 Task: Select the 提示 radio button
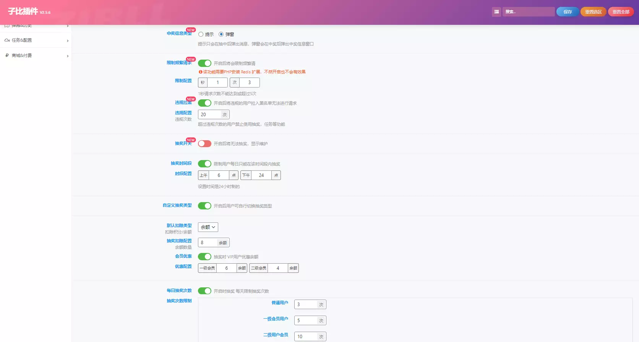pos(201,34)
